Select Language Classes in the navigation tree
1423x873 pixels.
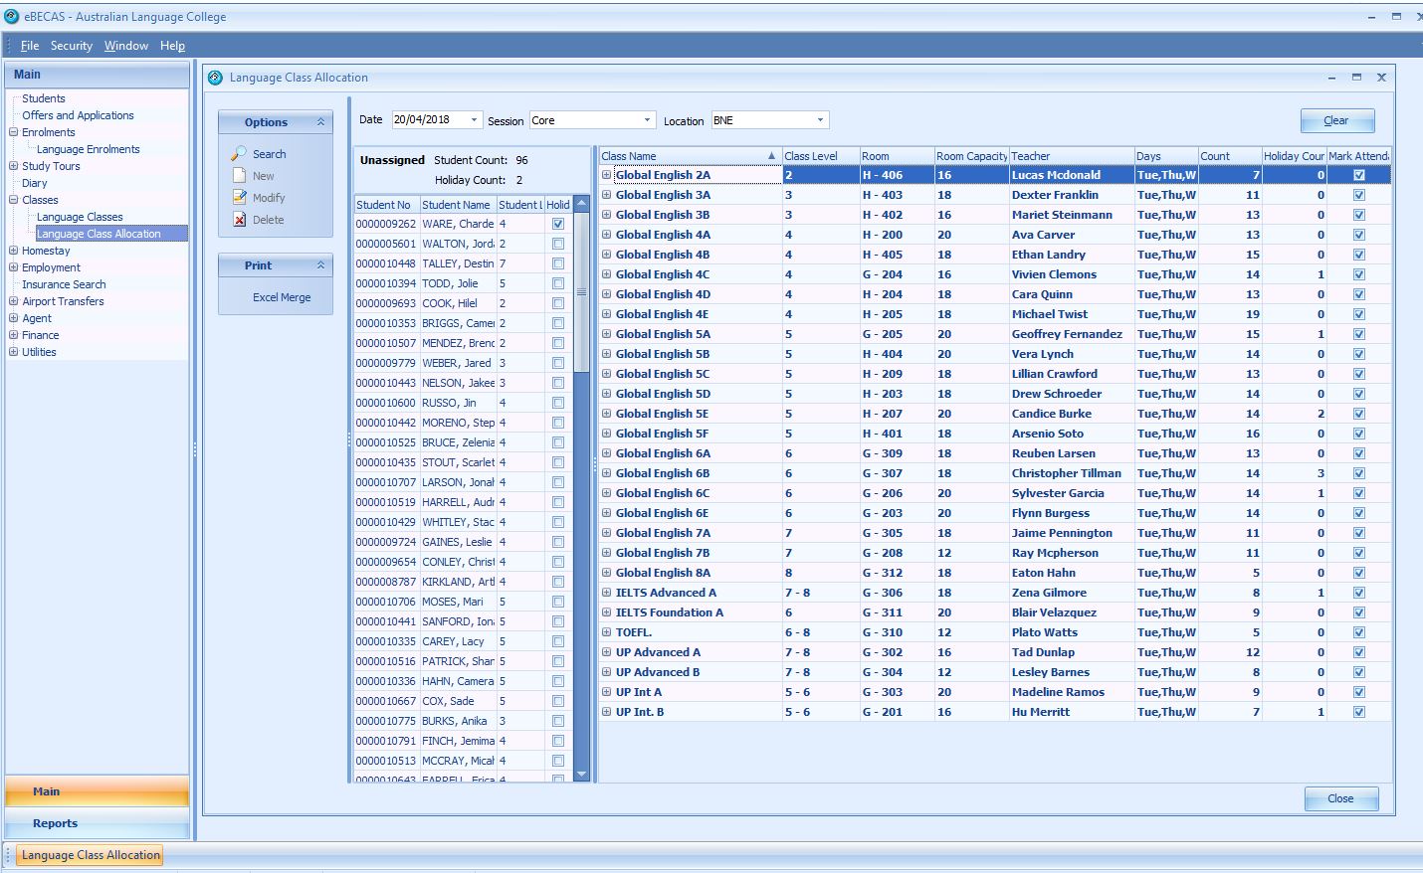[80, 217]
